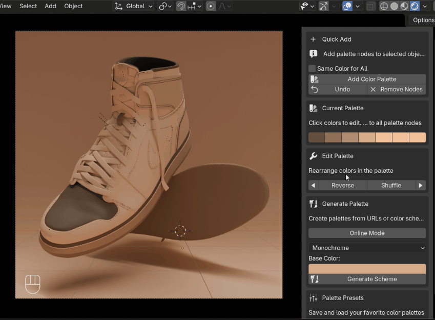This screenshot has width=435, height=320.
Task: Enable the Same Color for All checkbox
Action: [x=311, y=68]
